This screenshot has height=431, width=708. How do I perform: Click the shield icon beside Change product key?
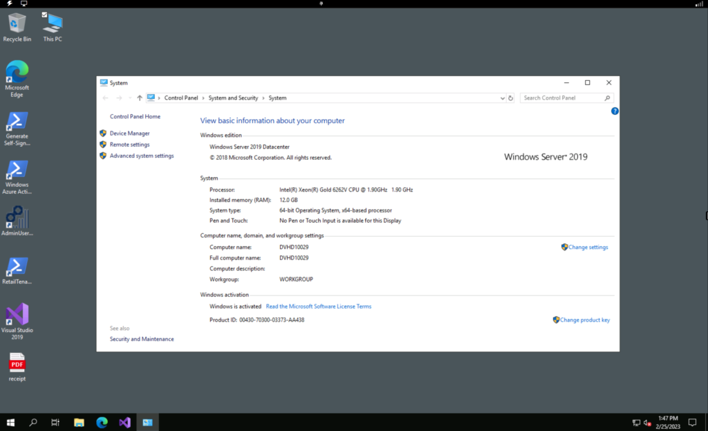click(x=556, y=320)
